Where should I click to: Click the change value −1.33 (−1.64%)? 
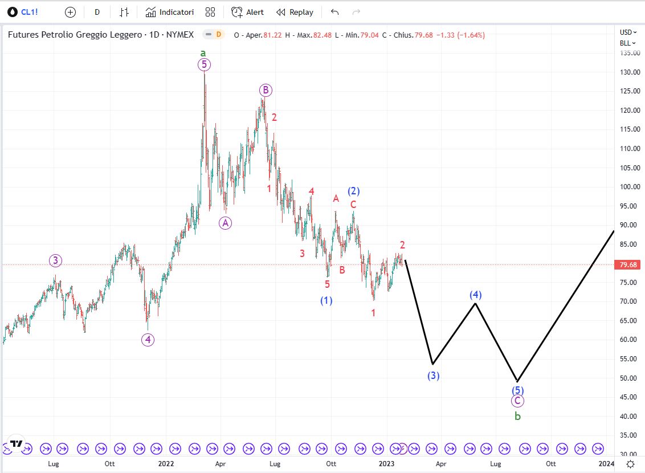pos(460,35)
